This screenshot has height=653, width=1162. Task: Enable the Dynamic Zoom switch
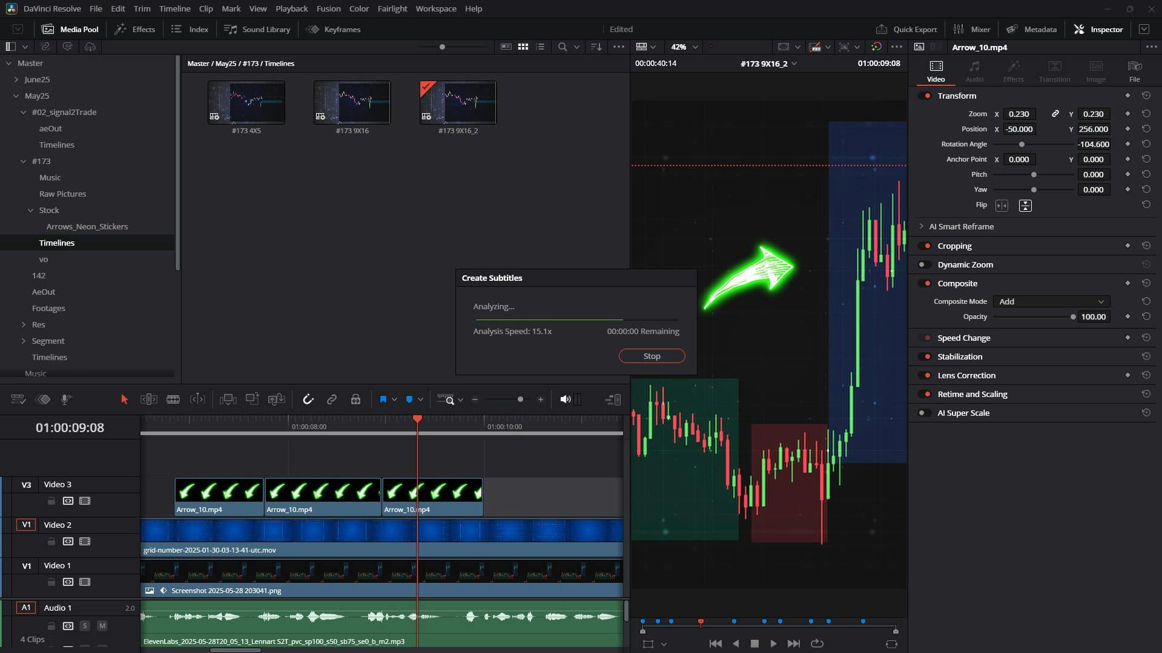[x=925, y=264]
